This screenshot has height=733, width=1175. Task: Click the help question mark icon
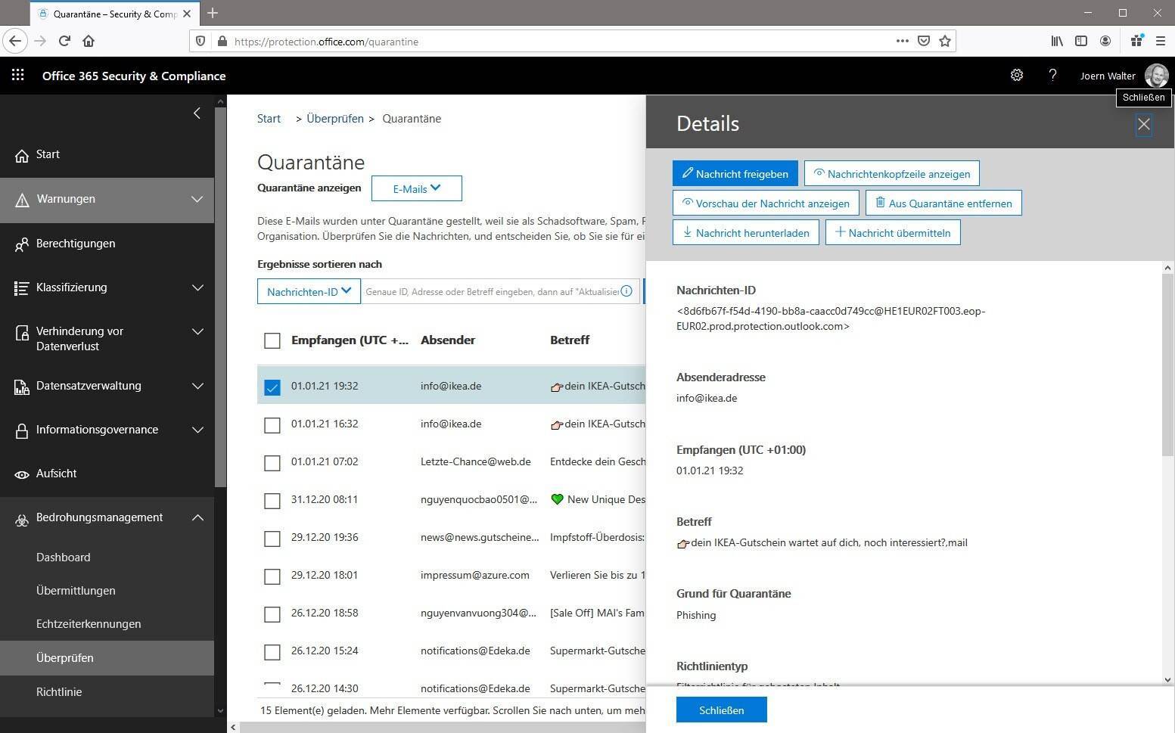tap(1052, 75)
